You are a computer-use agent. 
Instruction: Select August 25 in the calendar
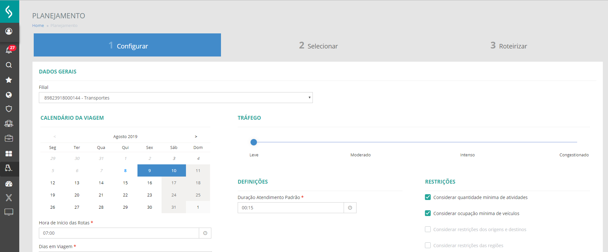coord(198,195)
